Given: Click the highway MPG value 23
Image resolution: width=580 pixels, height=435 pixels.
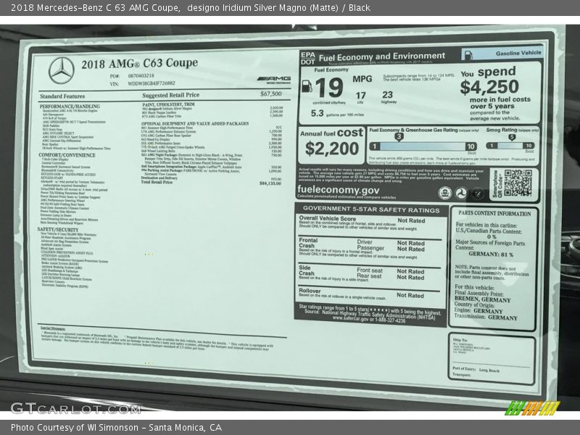Looking at the screenshot, I should pos(387,95).
